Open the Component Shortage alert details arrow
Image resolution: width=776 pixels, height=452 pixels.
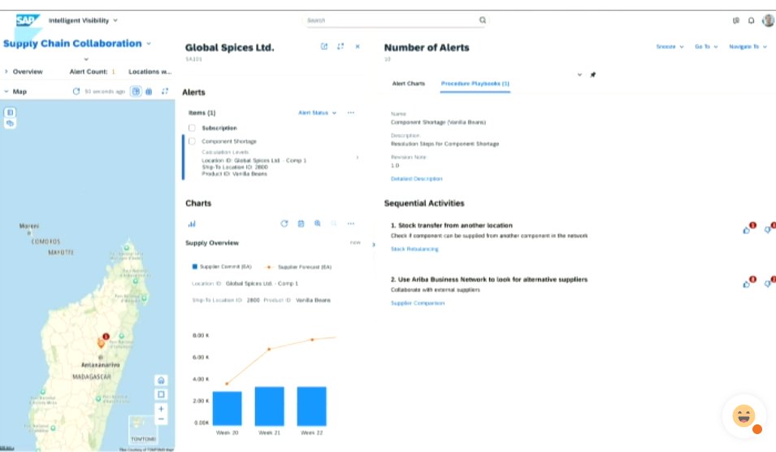[x=358, y=158]
